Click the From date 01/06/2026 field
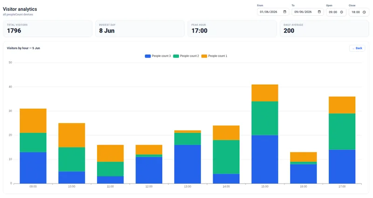 point(273,12)
